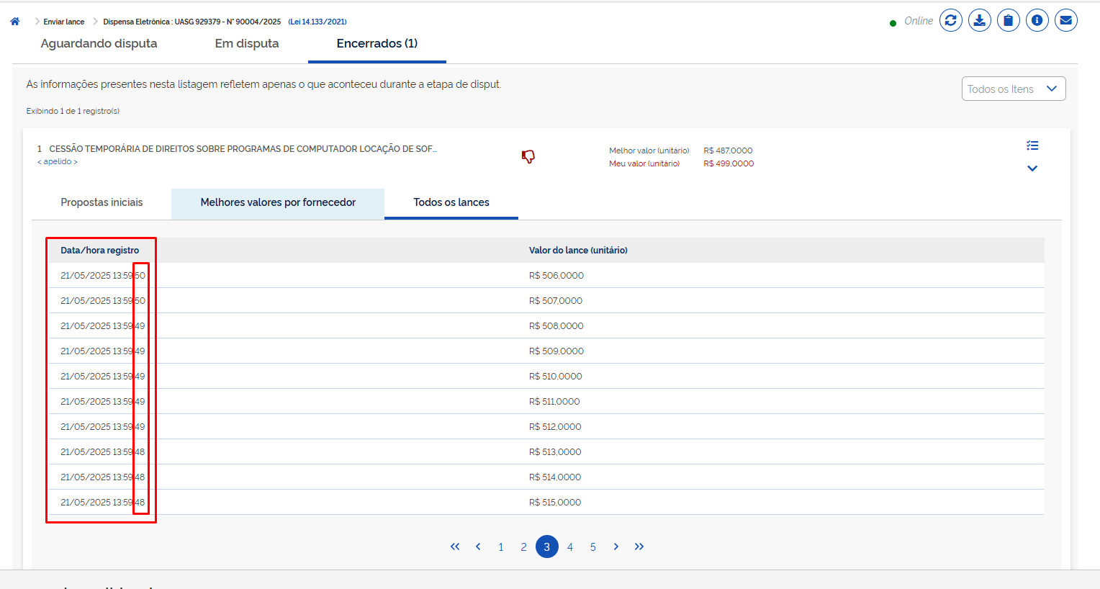Click the Lei 14.133/2021 link
Viewport: 1100px width, 589px height.
coord(317,22)
